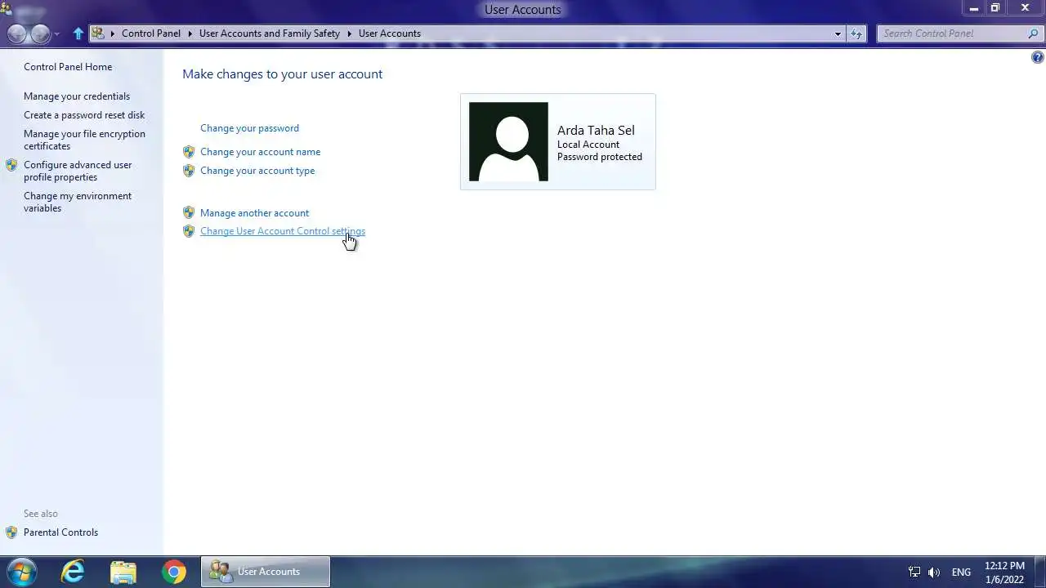Open Manage your credentials
The height and width of the screenshot is (588, 1046).
point(77,96)
